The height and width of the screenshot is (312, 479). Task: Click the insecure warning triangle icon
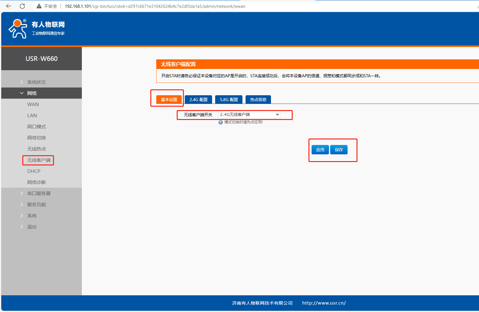coord(39,6)
